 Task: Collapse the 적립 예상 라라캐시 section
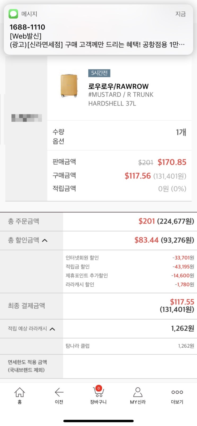pos(52,329)
